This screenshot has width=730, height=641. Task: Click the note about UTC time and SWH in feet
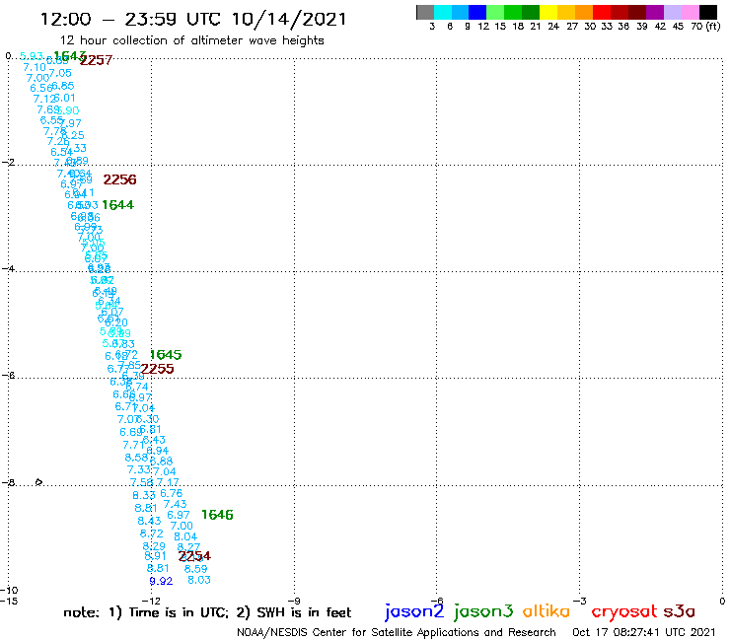(207, 612)
